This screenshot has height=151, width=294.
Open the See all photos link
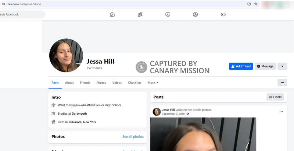pos(133,137)
